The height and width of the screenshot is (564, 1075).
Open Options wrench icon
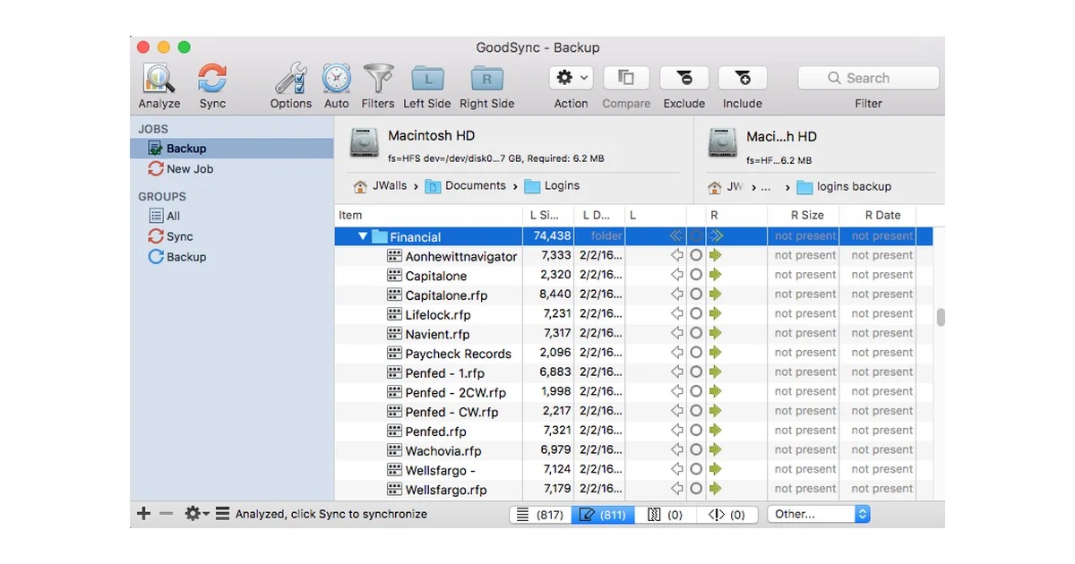coord(291,79)
